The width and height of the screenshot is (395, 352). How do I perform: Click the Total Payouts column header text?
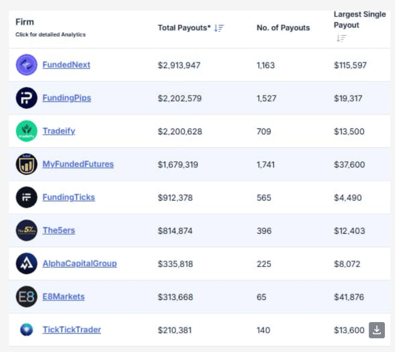click(x=184, y=28)
